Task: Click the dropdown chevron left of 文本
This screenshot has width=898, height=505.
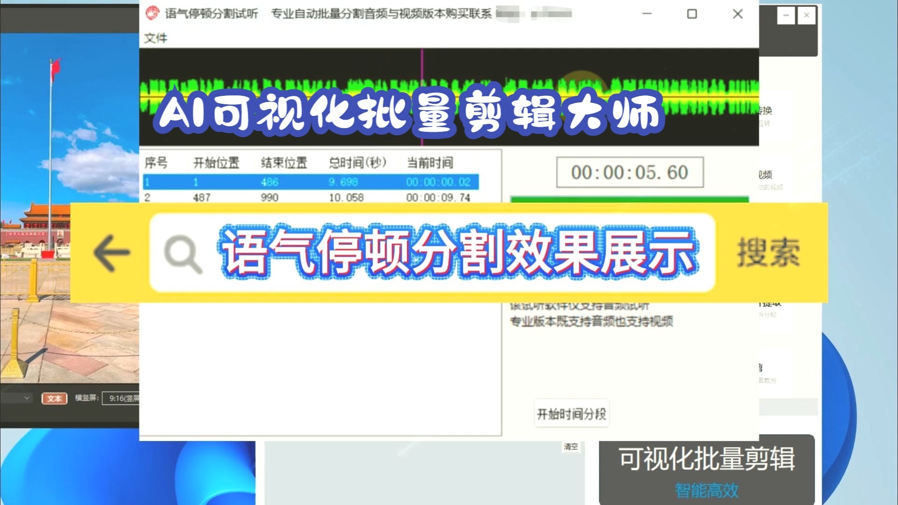Action: 27,398
